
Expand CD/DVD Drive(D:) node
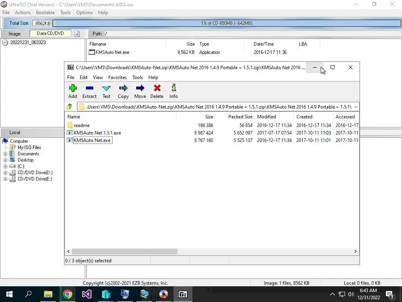(x=5, y=173)
